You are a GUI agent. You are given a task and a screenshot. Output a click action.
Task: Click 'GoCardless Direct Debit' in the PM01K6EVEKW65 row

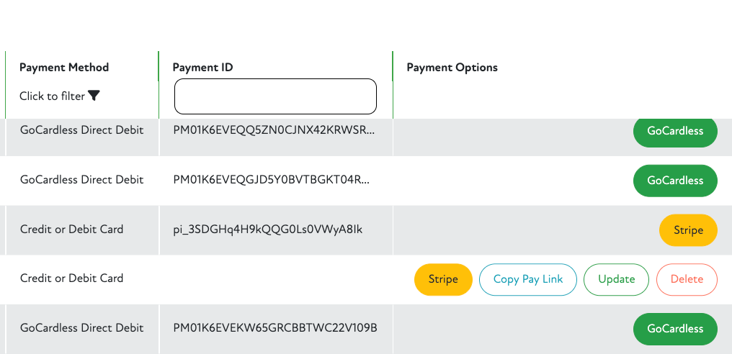pyautogui.click(x=81, y=328)
